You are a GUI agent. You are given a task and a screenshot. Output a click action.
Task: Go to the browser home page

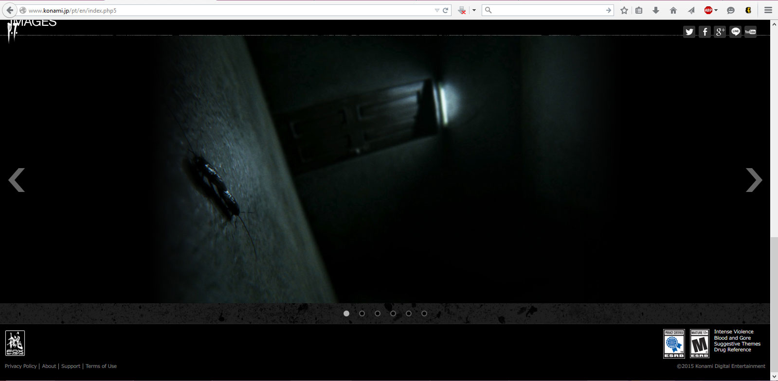pos(673,10)
